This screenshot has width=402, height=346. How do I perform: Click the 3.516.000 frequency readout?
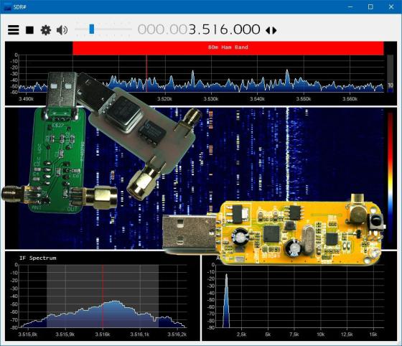coord(224,29)
